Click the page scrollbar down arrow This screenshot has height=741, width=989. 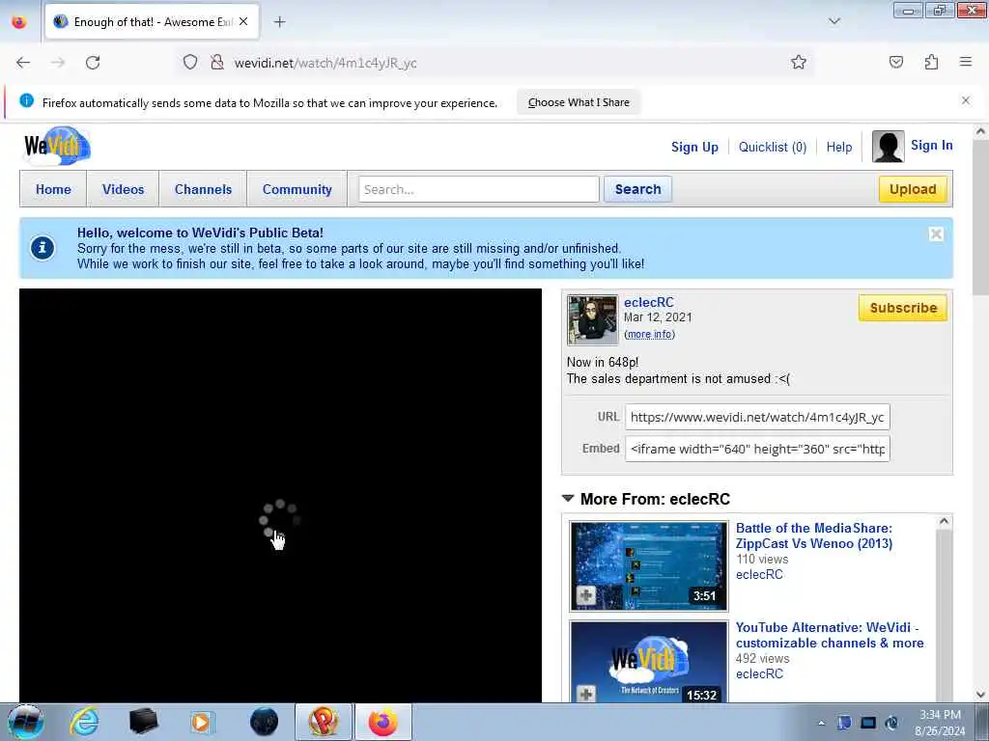(981, 695)
